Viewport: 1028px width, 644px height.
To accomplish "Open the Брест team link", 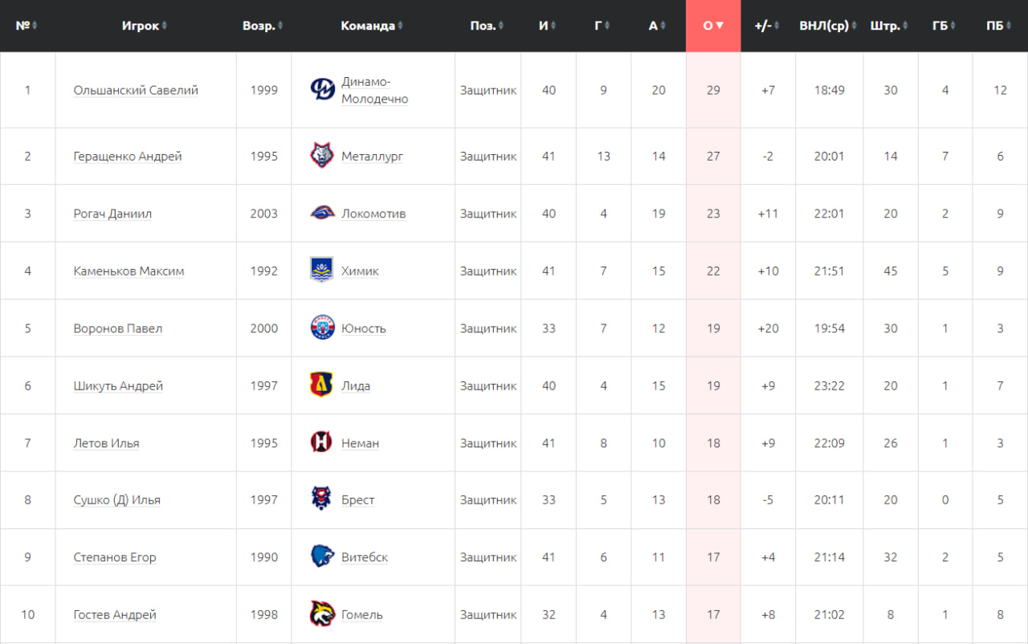I will (358, 499).
